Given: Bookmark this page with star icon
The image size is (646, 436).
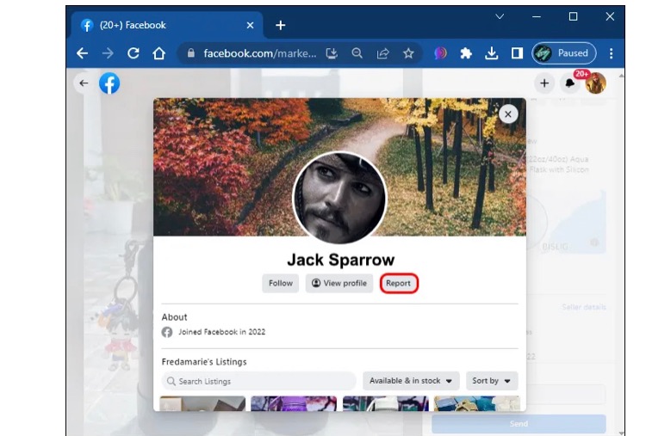Looking at the screenshot, I should 408,53.
